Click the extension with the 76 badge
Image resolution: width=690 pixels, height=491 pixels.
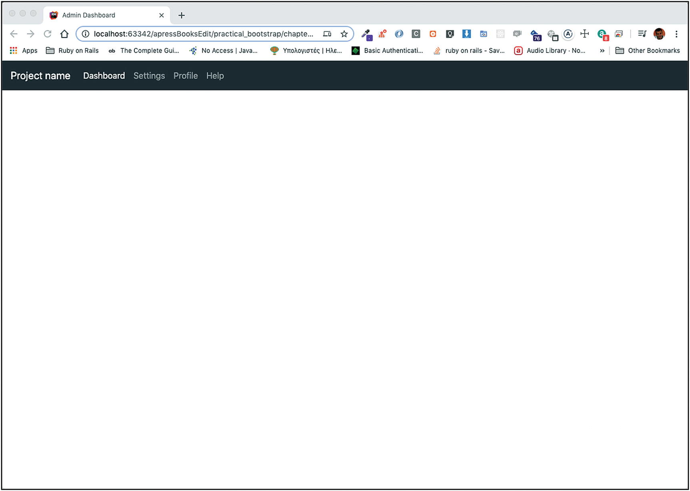(x=535, y=35)
